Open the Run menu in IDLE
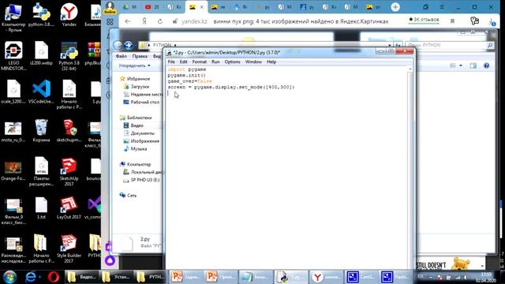This screenshot has width=505, height=284. 215,62
